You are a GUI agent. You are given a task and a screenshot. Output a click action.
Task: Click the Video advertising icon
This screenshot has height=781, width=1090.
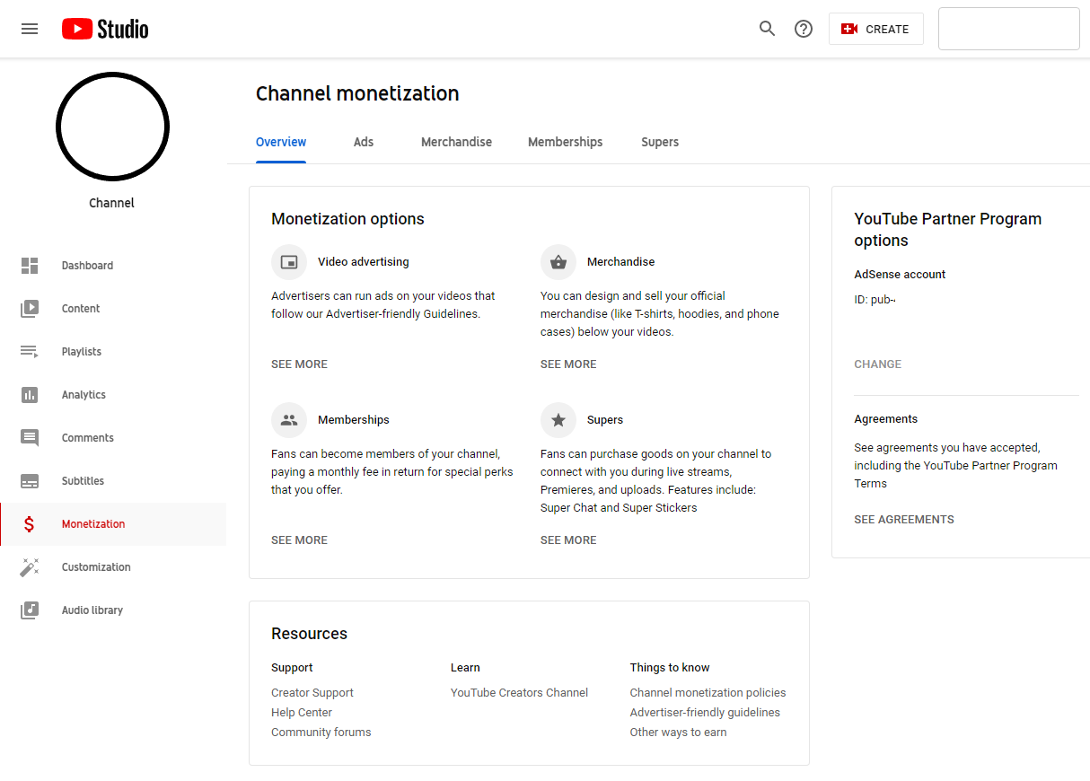point(289,262)
